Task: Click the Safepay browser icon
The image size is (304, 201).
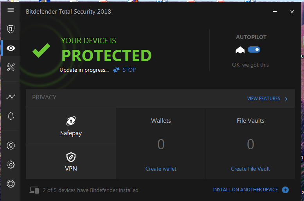Action: pos(71,121)
